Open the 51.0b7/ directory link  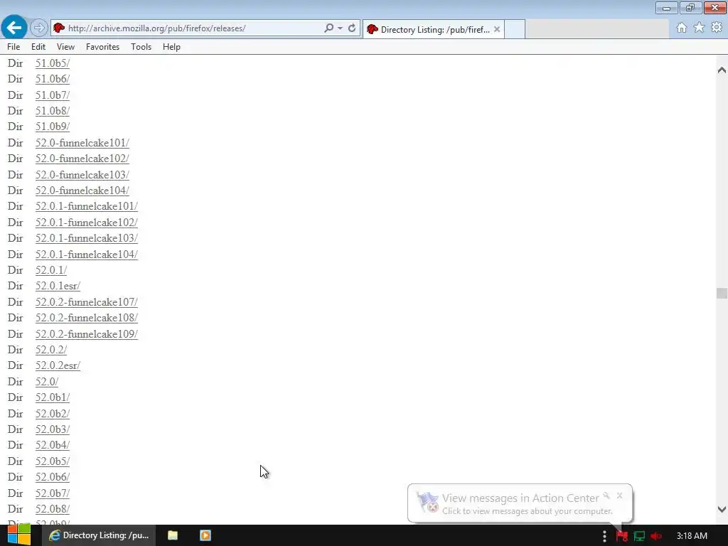53,95
